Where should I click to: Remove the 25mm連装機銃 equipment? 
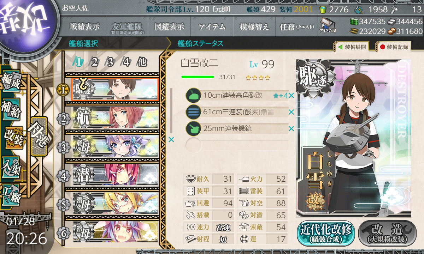pyautogui.click(x=291, y=129)
